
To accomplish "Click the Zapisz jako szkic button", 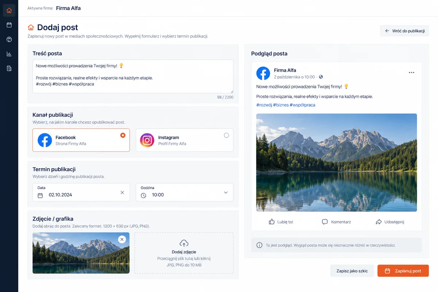I will 352,271.
